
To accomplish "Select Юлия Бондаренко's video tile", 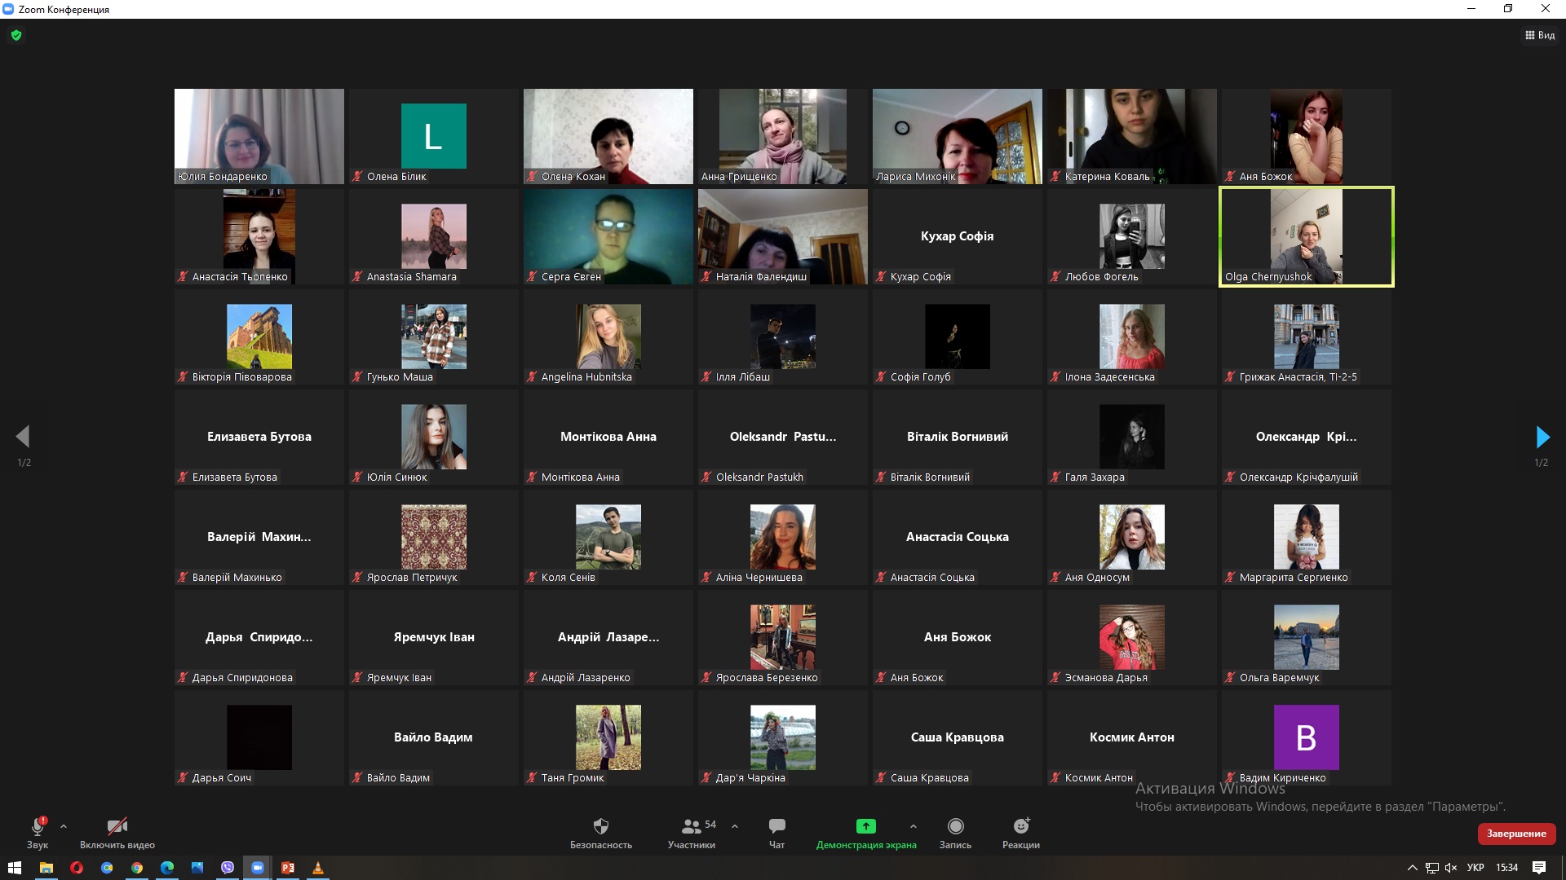I will [259, 136].
